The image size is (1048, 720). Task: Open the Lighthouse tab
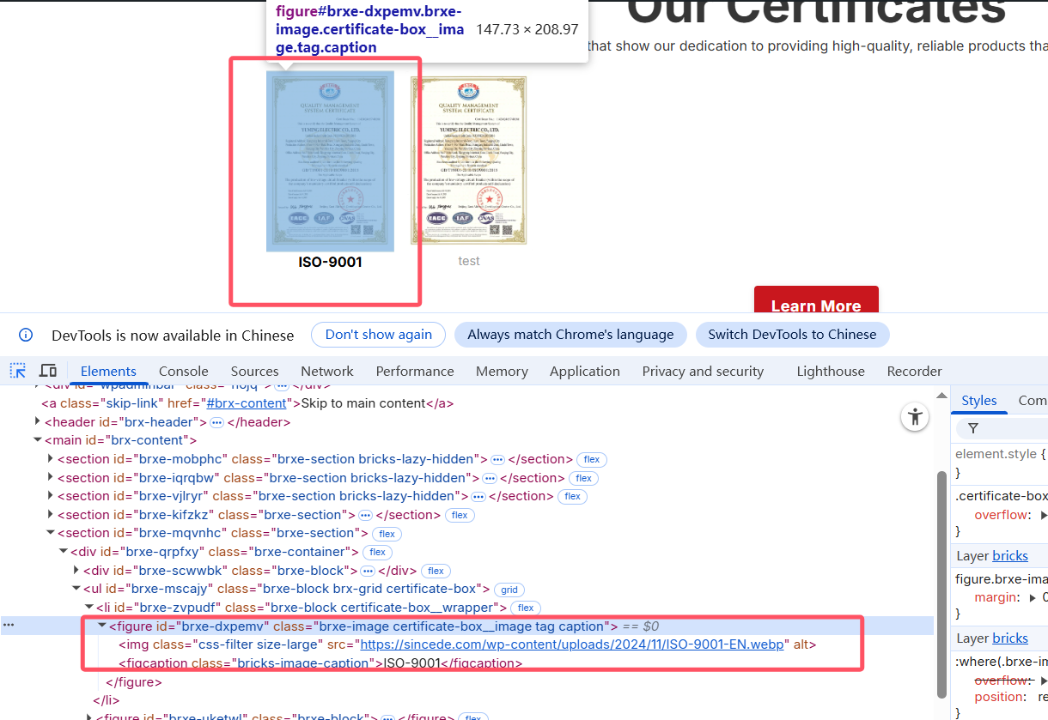coord(831,371)
